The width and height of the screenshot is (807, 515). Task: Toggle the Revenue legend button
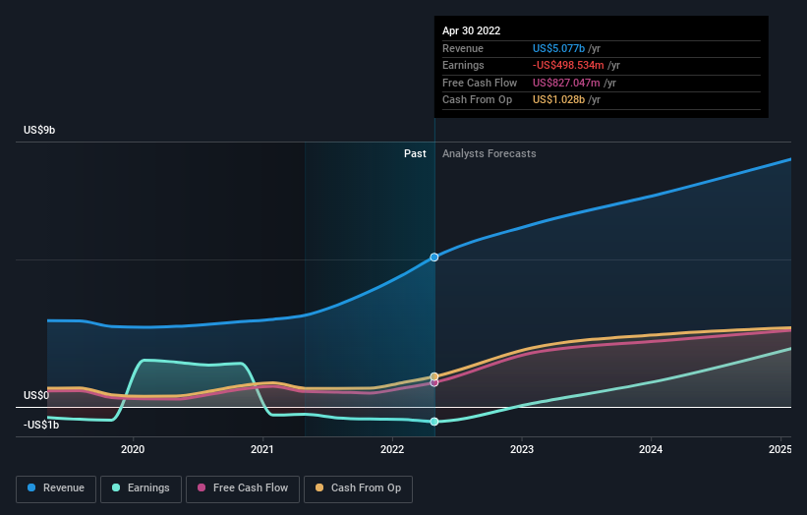[56, 488]
